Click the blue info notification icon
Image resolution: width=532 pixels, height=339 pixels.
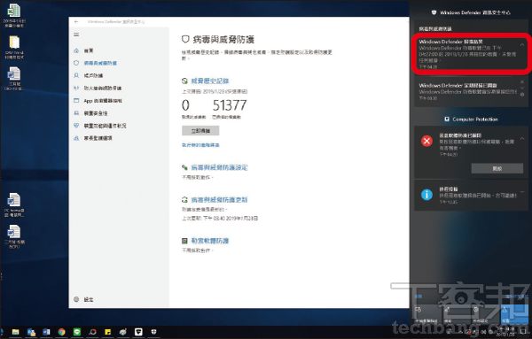click(426, 195)
